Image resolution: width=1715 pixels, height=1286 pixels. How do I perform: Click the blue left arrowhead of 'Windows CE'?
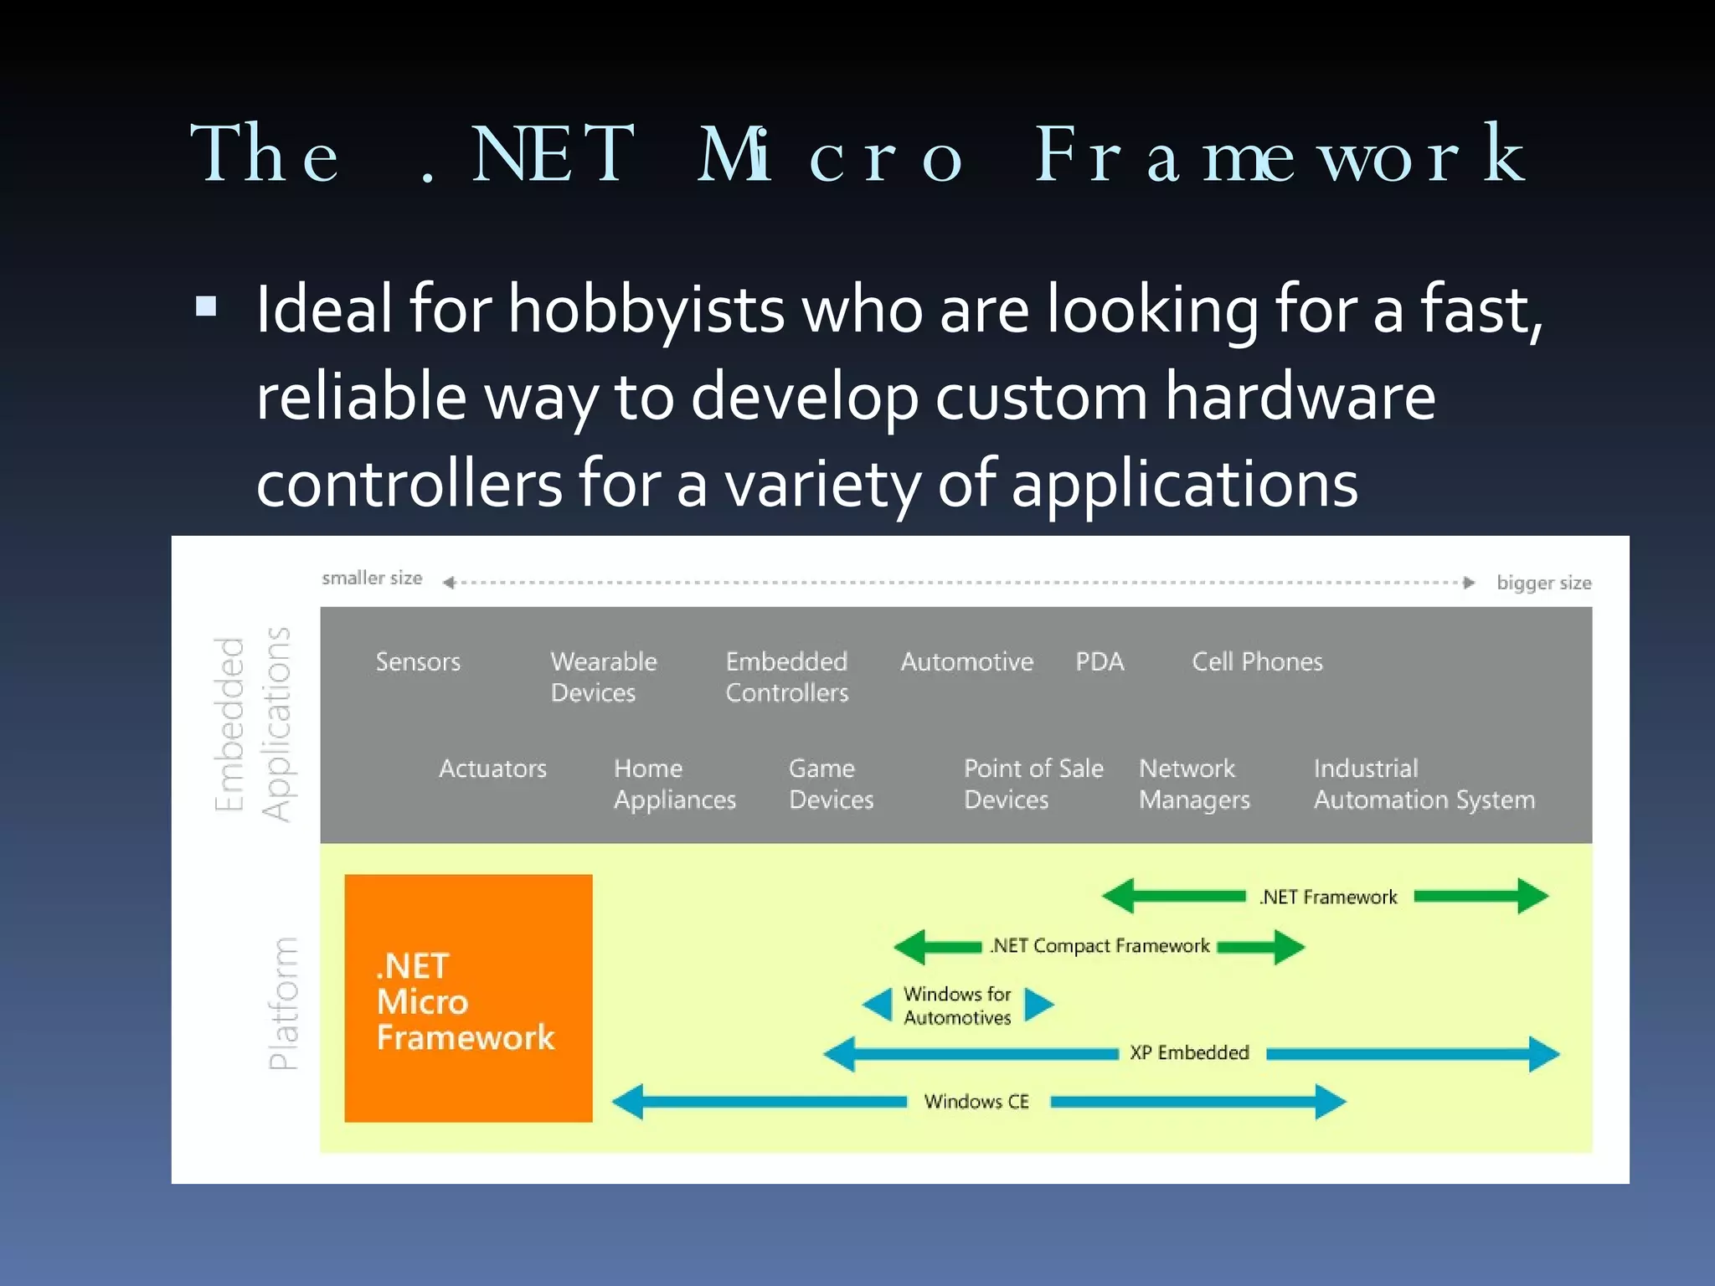coord(628,1102)
